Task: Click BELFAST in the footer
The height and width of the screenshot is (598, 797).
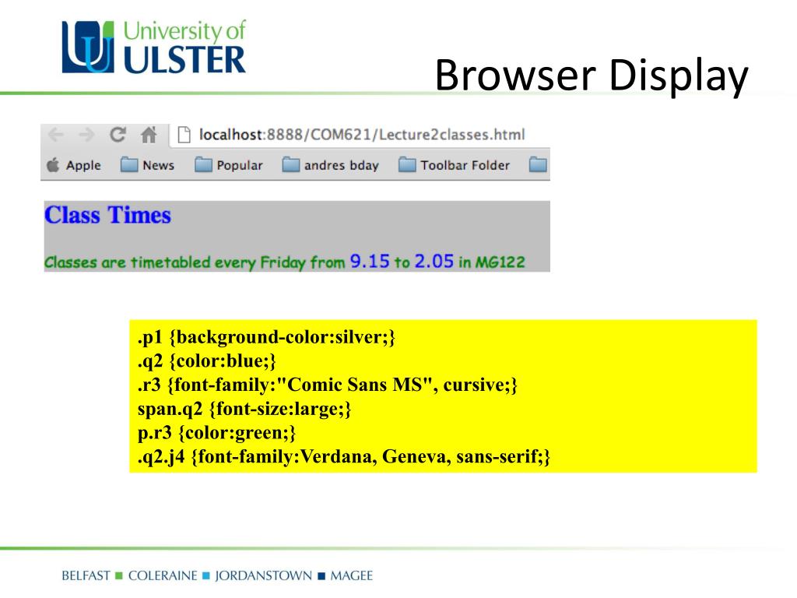Action: point(86,575)
